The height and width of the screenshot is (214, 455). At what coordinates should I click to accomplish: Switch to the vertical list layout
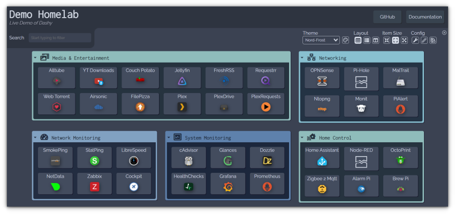tap(367, 40)
